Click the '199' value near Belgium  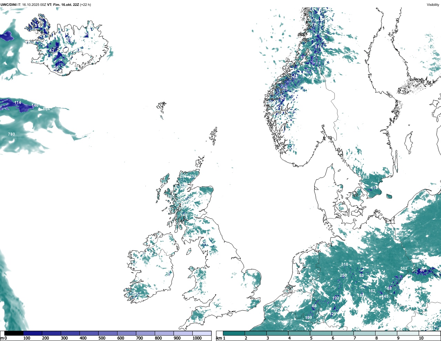pyautogui.click(x=309, y=318)
